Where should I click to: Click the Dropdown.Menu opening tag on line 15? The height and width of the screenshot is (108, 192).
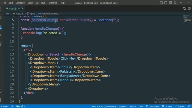click(43, 63)
